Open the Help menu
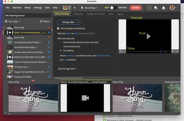Screen dimensions: 184x121 click(55, 8)
